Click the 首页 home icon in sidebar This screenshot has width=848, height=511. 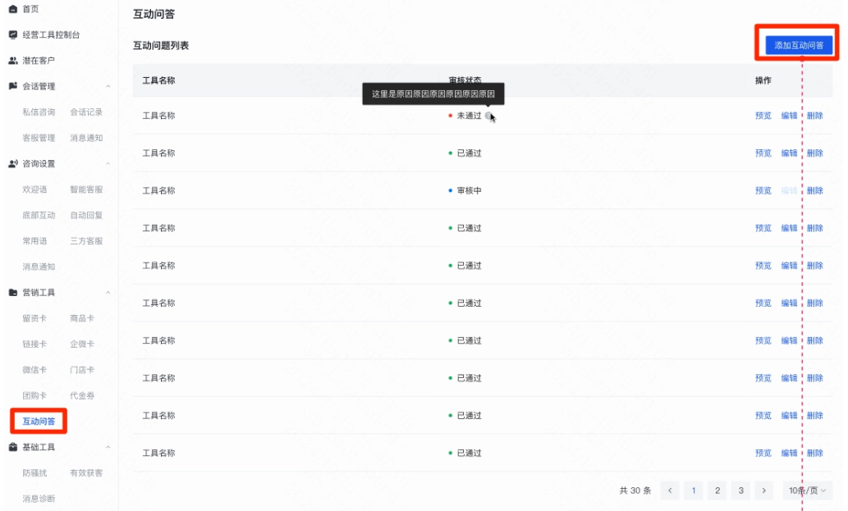[x=12, y=9]
